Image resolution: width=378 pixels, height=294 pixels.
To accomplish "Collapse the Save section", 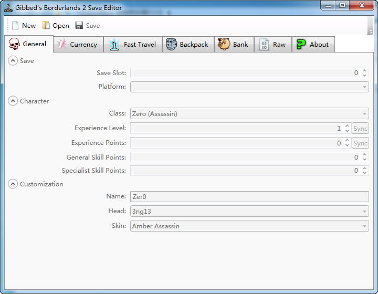I will (x=13, y=61).
